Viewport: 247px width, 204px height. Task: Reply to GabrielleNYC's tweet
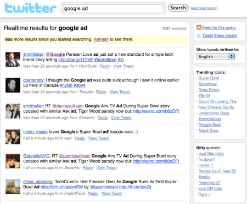click(88, 168)
